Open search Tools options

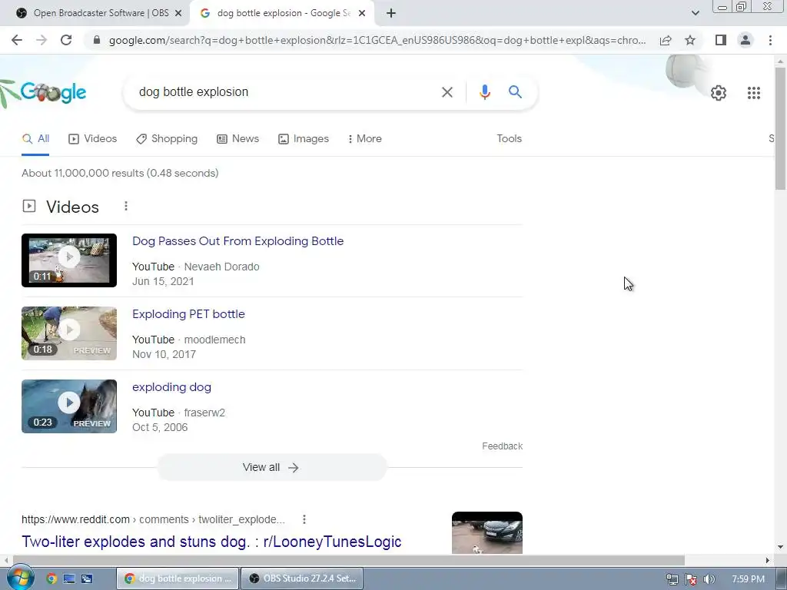point(509,139)
